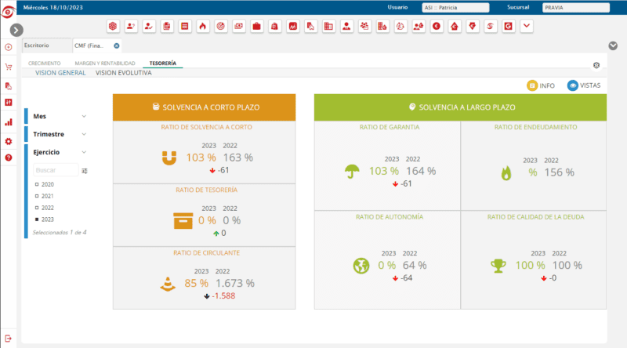Viewport: 627px width, 348px height.
Task: Expand the left sidebar arrow button
Action: tap(16, 30)
